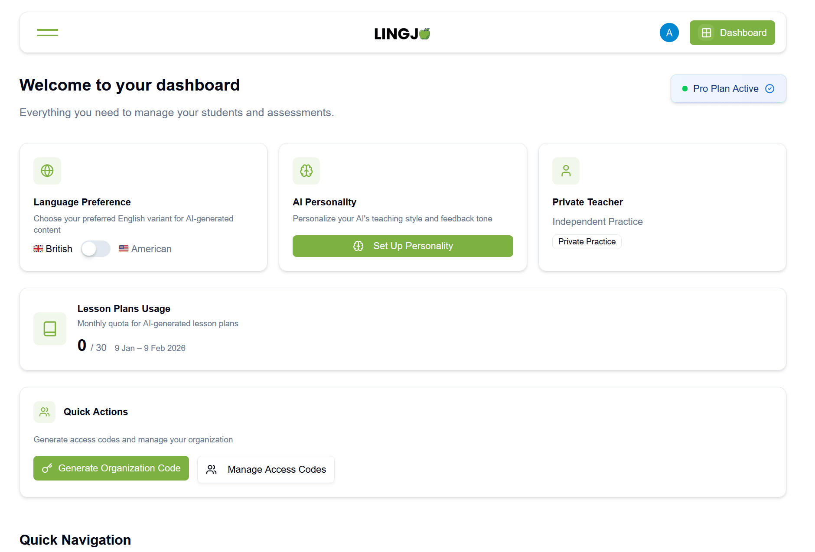The image size is (815, 552).
Task: Click the Quick Navigation heading
Action: coord(75,540)
